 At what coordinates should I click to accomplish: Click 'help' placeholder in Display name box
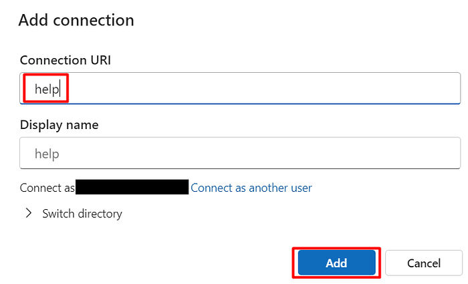click(x=47, y=154)
